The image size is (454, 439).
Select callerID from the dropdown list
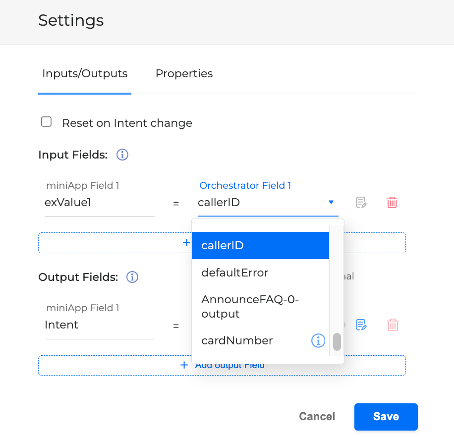[x=260, y=245]
